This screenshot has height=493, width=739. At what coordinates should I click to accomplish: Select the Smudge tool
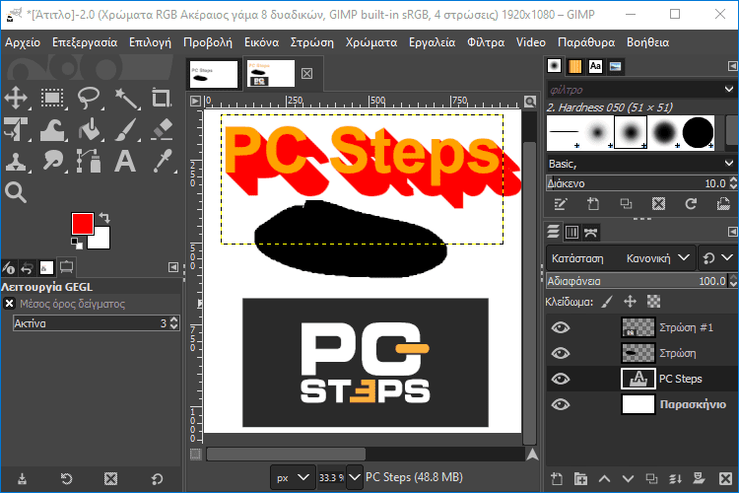52,162
